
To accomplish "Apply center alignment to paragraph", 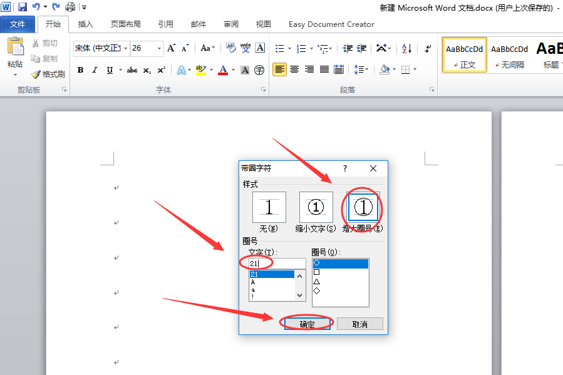I will (x=294, y=69).
